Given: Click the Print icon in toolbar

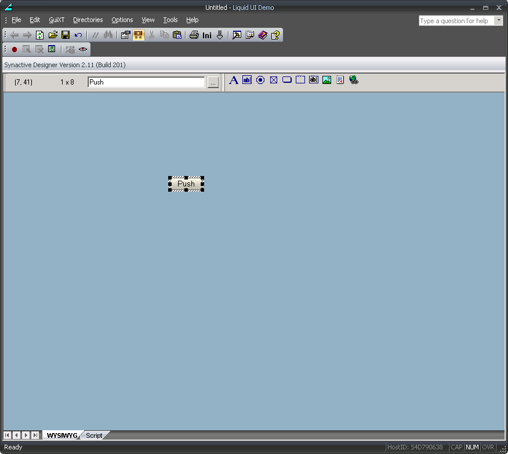Looking at the screenshot, I should (194, 35).
